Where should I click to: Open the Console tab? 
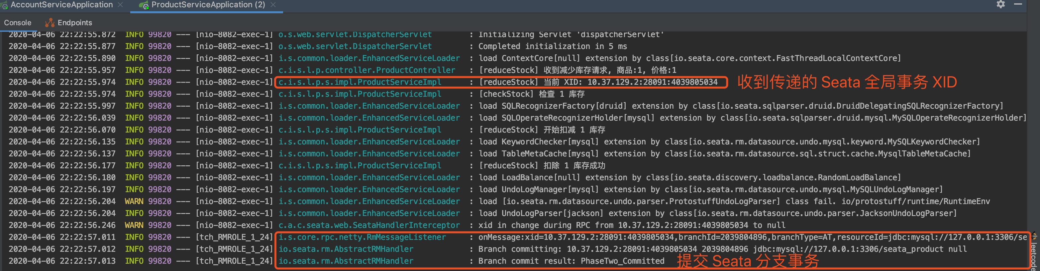tap(18, 23)
